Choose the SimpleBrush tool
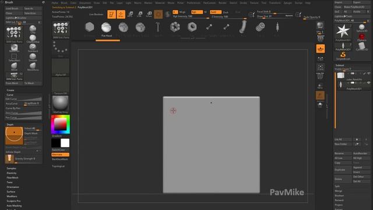The width and height of the screenshot is (373, 210). [x=343, y=56]
